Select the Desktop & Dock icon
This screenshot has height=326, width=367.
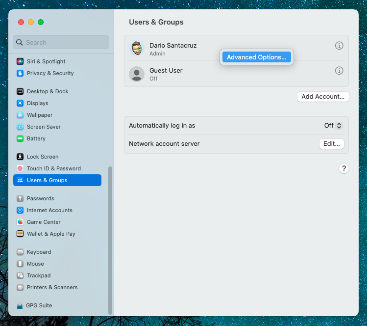tap(20, 91)
